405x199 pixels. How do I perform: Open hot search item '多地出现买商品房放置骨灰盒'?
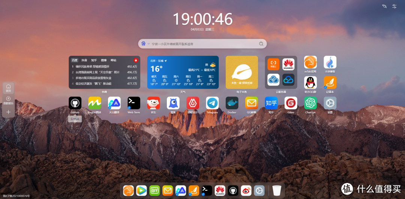pos(93,78)
